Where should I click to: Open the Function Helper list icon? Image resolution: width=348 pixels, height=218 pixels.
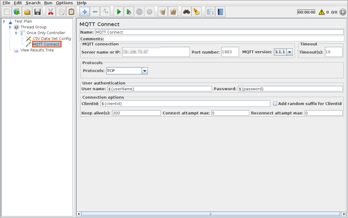pyautogui.click(x=210, y=12)
